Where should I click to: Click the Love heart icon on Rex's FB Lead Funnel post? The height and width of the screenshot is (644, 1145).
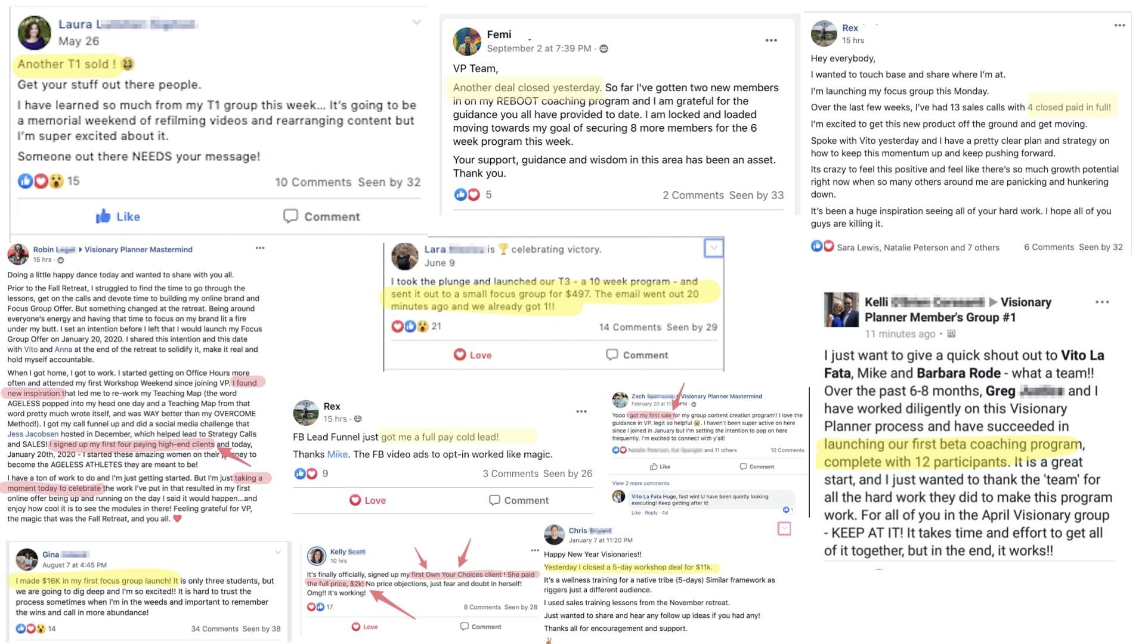click(355, 500)
